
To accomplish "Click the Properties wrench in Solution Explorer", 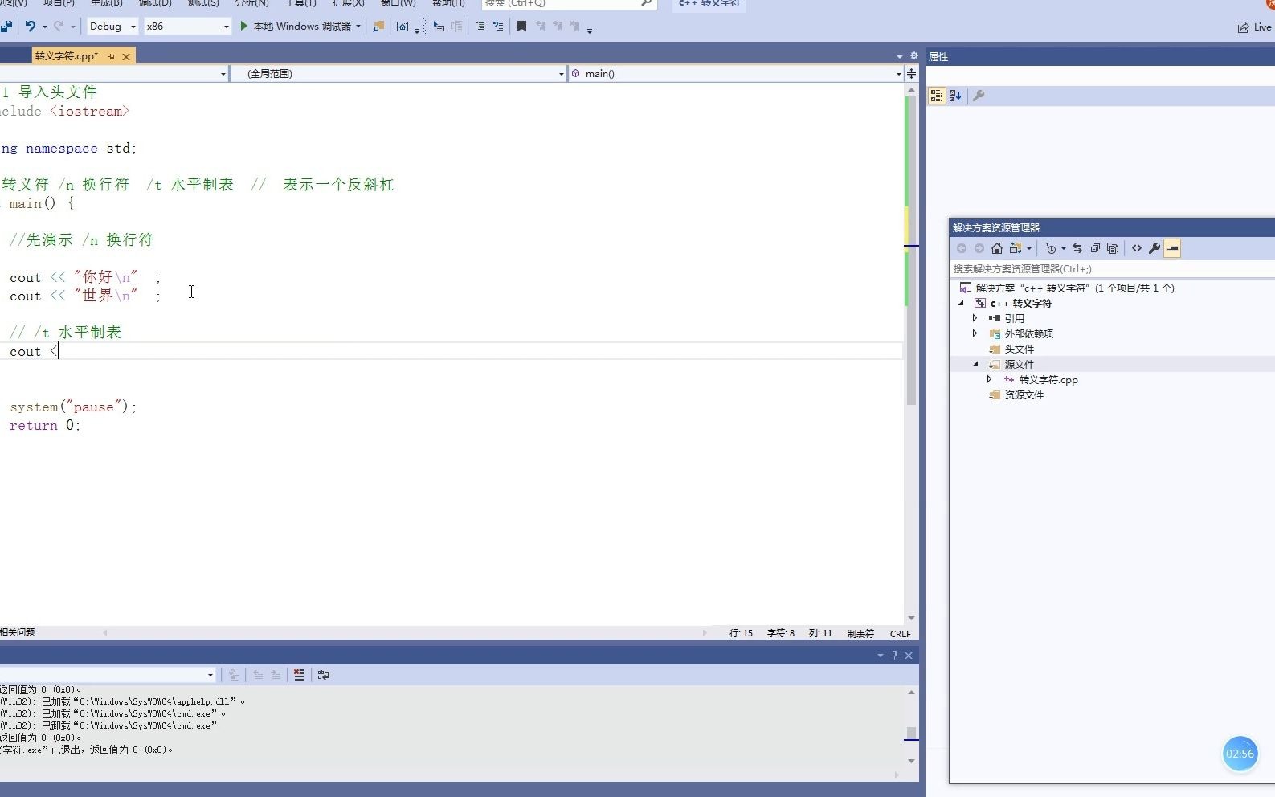I will (x=1154, y=248).
